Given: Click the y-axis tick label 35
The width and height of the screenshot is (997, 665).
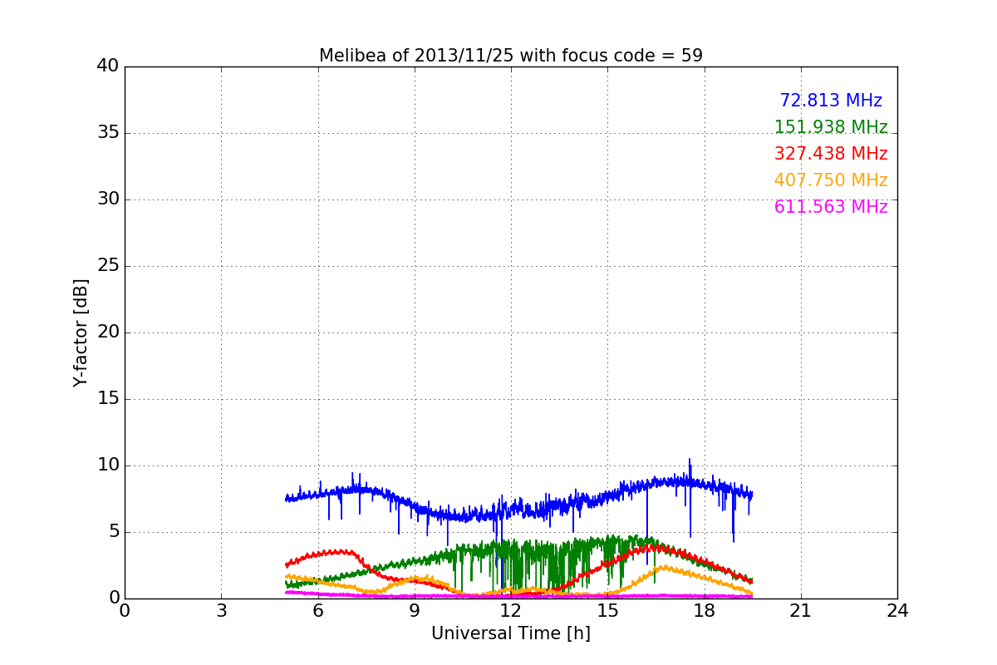Looking at the screenshot, I should (x=108, y=133).
